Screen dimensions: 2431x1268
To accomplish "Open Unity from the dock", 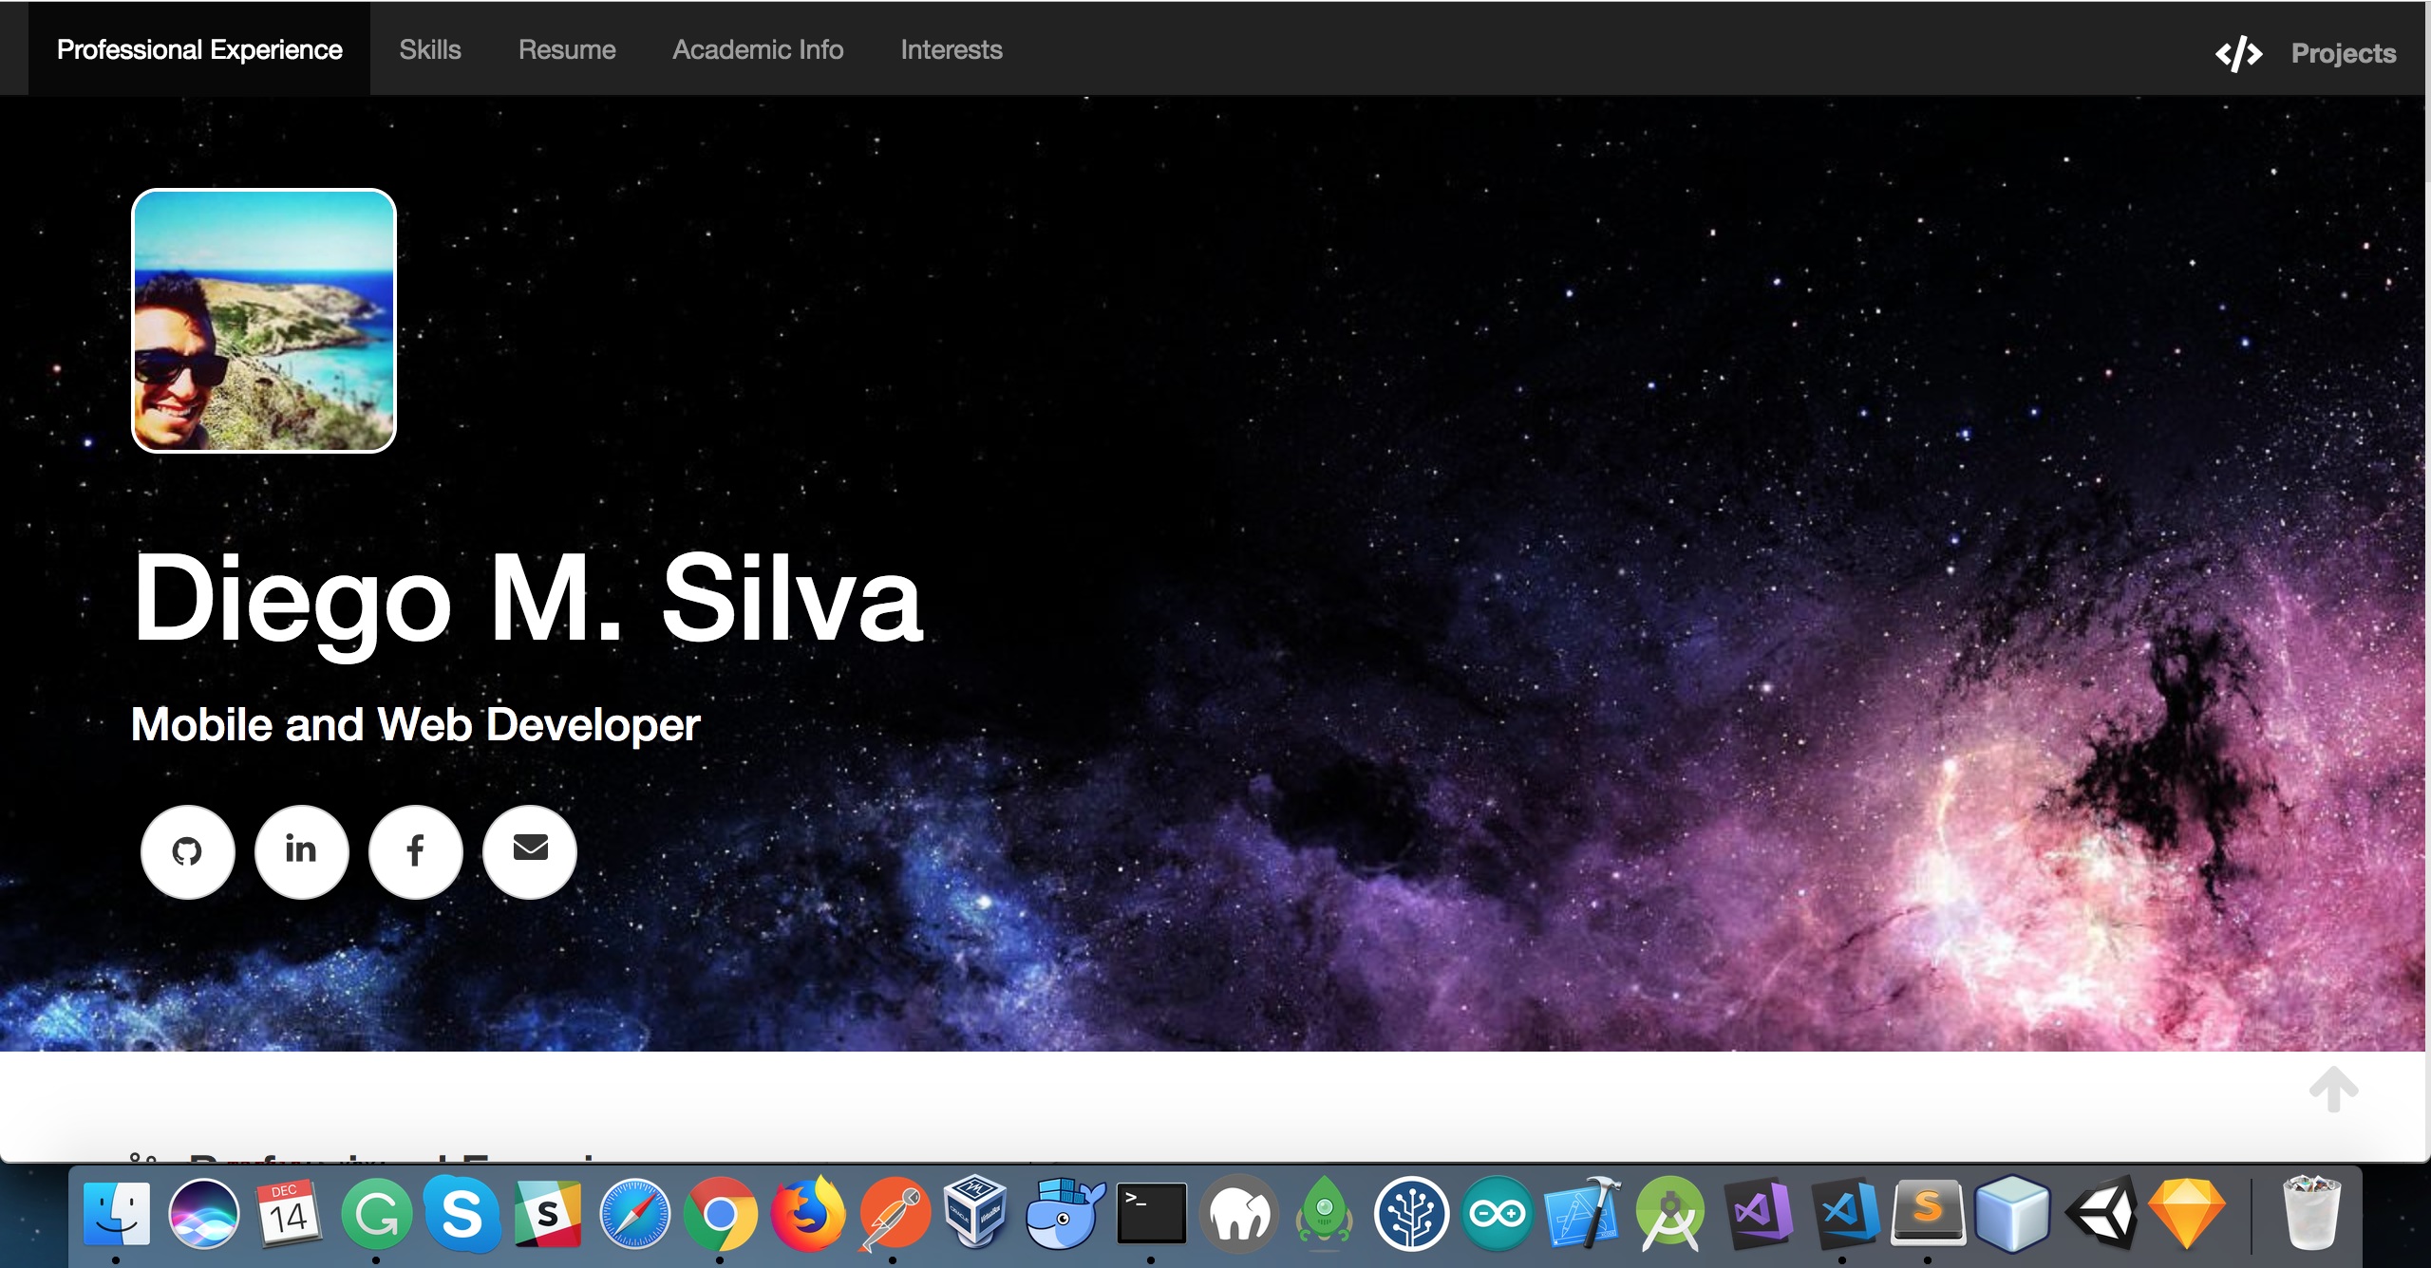I will point(2101,1213).
